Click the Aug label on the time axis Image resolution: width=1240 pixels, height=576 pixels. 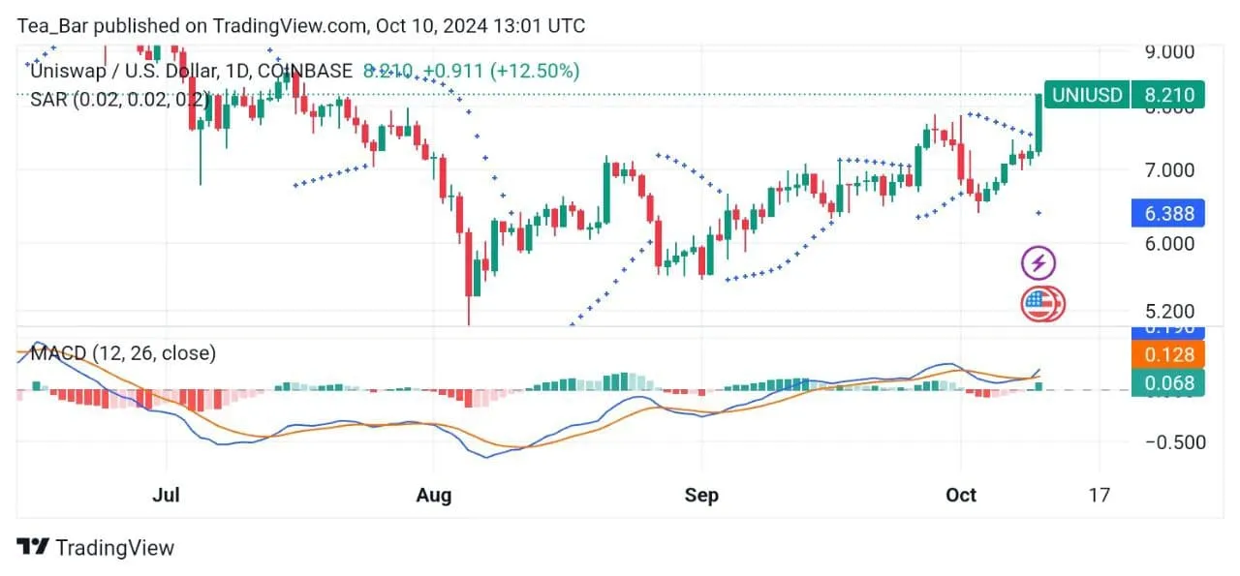coord(433,495)
